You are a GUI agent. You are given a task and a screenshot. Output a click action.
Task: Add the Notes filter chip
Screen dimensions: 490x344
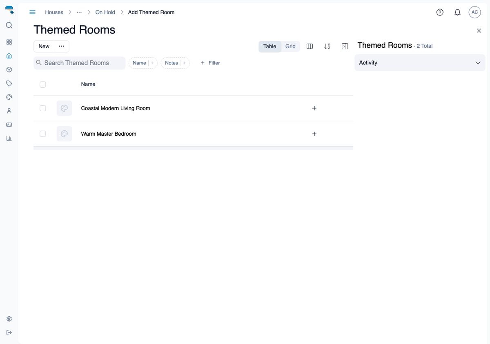click(x=175, y=63)
